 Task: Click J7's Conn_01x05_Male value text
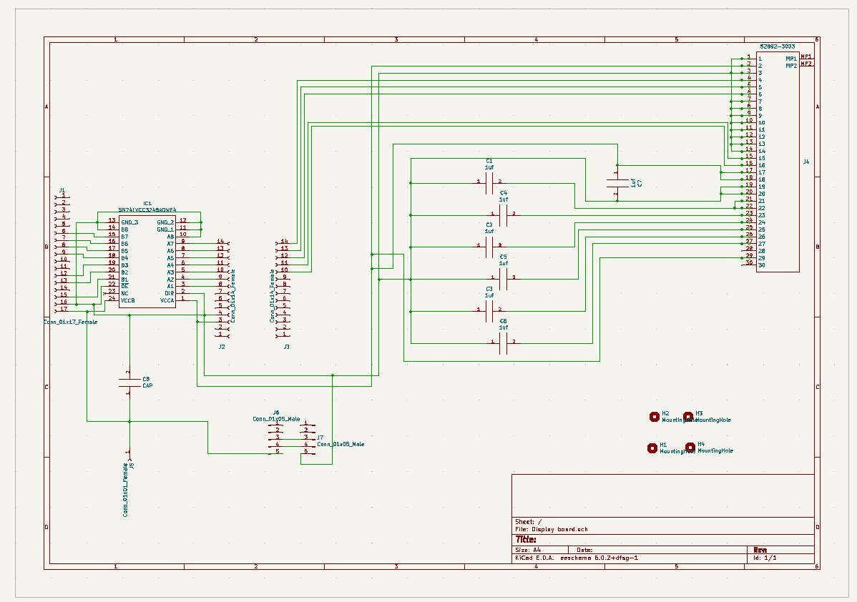341,444
